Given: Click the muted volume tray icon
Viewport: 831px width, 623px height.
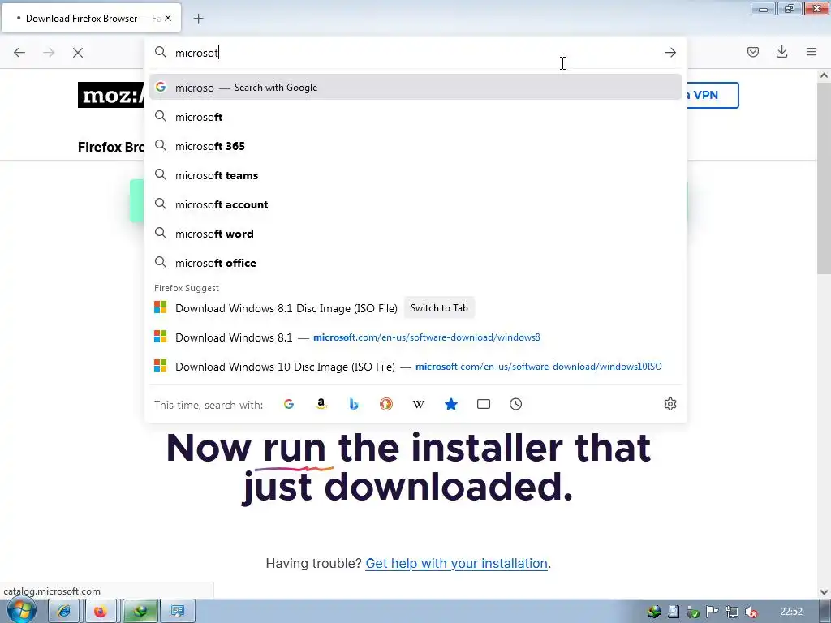Looking at the screenshot, I should (751, 612).
